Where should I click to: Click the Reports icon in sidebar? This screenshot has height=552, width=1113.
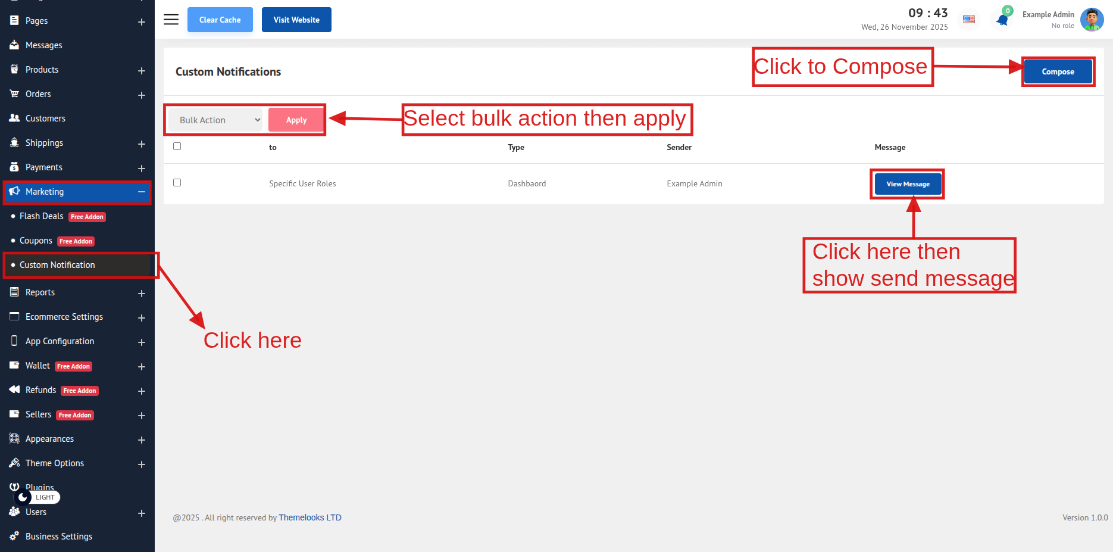click(14, 292)
